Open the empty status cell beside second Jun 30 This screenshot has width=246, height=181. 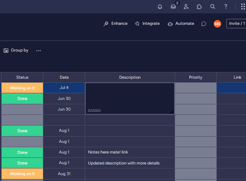click(x=22, y=109)
